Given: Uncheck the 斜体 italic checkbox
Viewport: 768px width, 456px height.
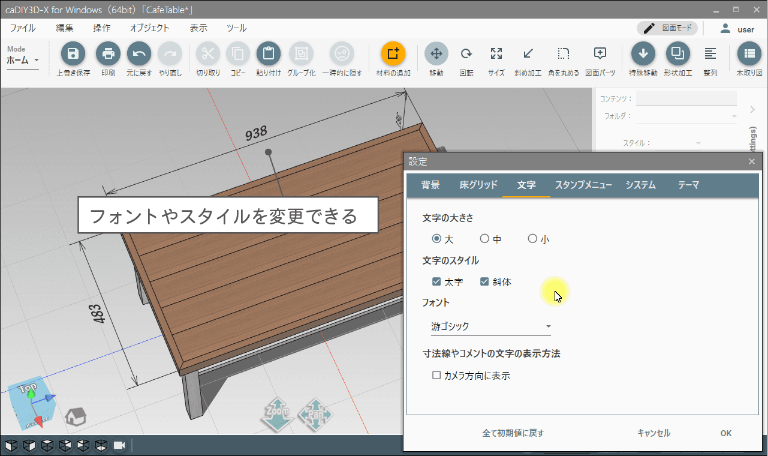Looking at the screenshot, I should pyautogui.click(x=484, y=281).
